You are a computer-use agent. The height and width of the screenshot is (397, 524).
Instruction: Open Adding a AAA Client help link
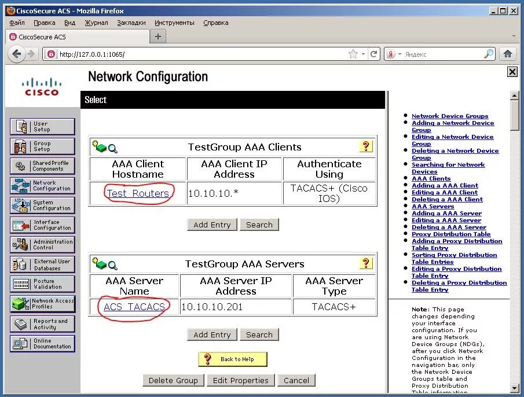(x=445, y=185)
